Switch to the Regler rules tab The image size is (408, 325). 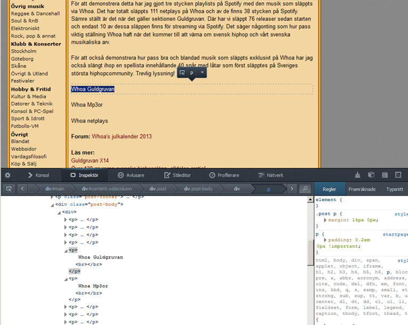click(x=330, y=189)
